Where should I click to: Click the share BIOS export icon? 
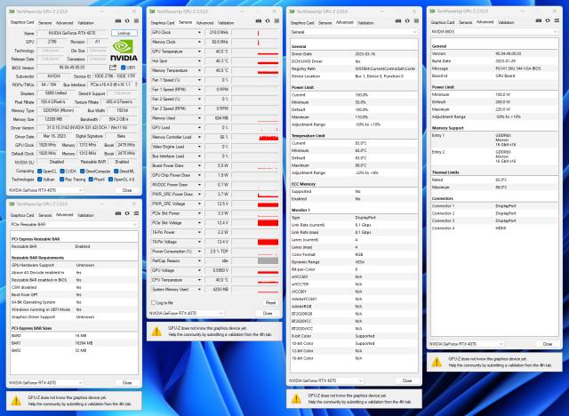point(113,68)
